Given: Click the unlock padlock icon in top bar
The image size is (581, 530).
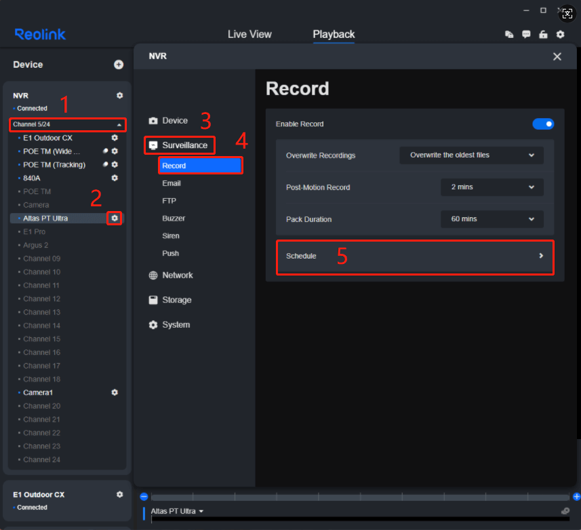Looking at the screenshot, I should [x=543, y=35].
